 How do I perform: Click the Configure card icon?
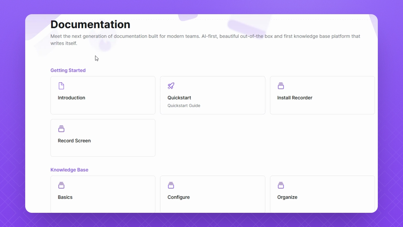point(171,185)
